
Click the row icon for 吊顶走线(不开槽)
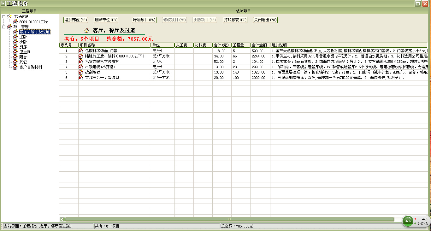81,67
